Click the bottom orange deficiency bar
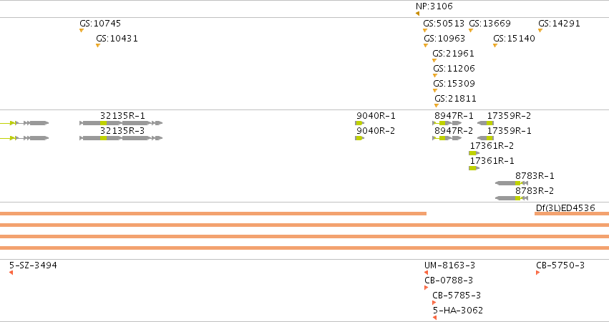Image resolution: width=609 pixels, height=322 pixels. pos(305,248)
